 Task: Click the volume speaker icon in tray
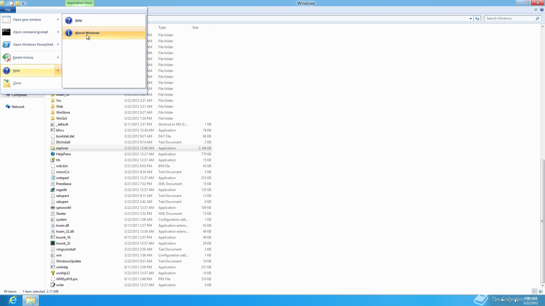click(516, 301)
